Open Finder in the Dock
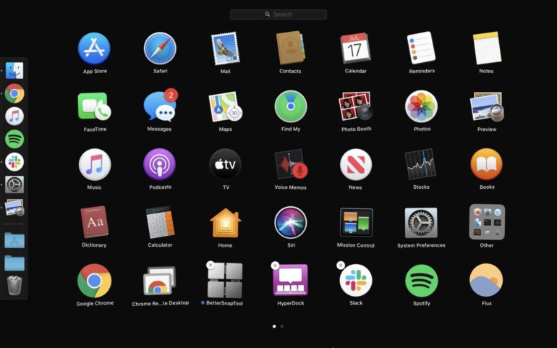 click(14, 70)
